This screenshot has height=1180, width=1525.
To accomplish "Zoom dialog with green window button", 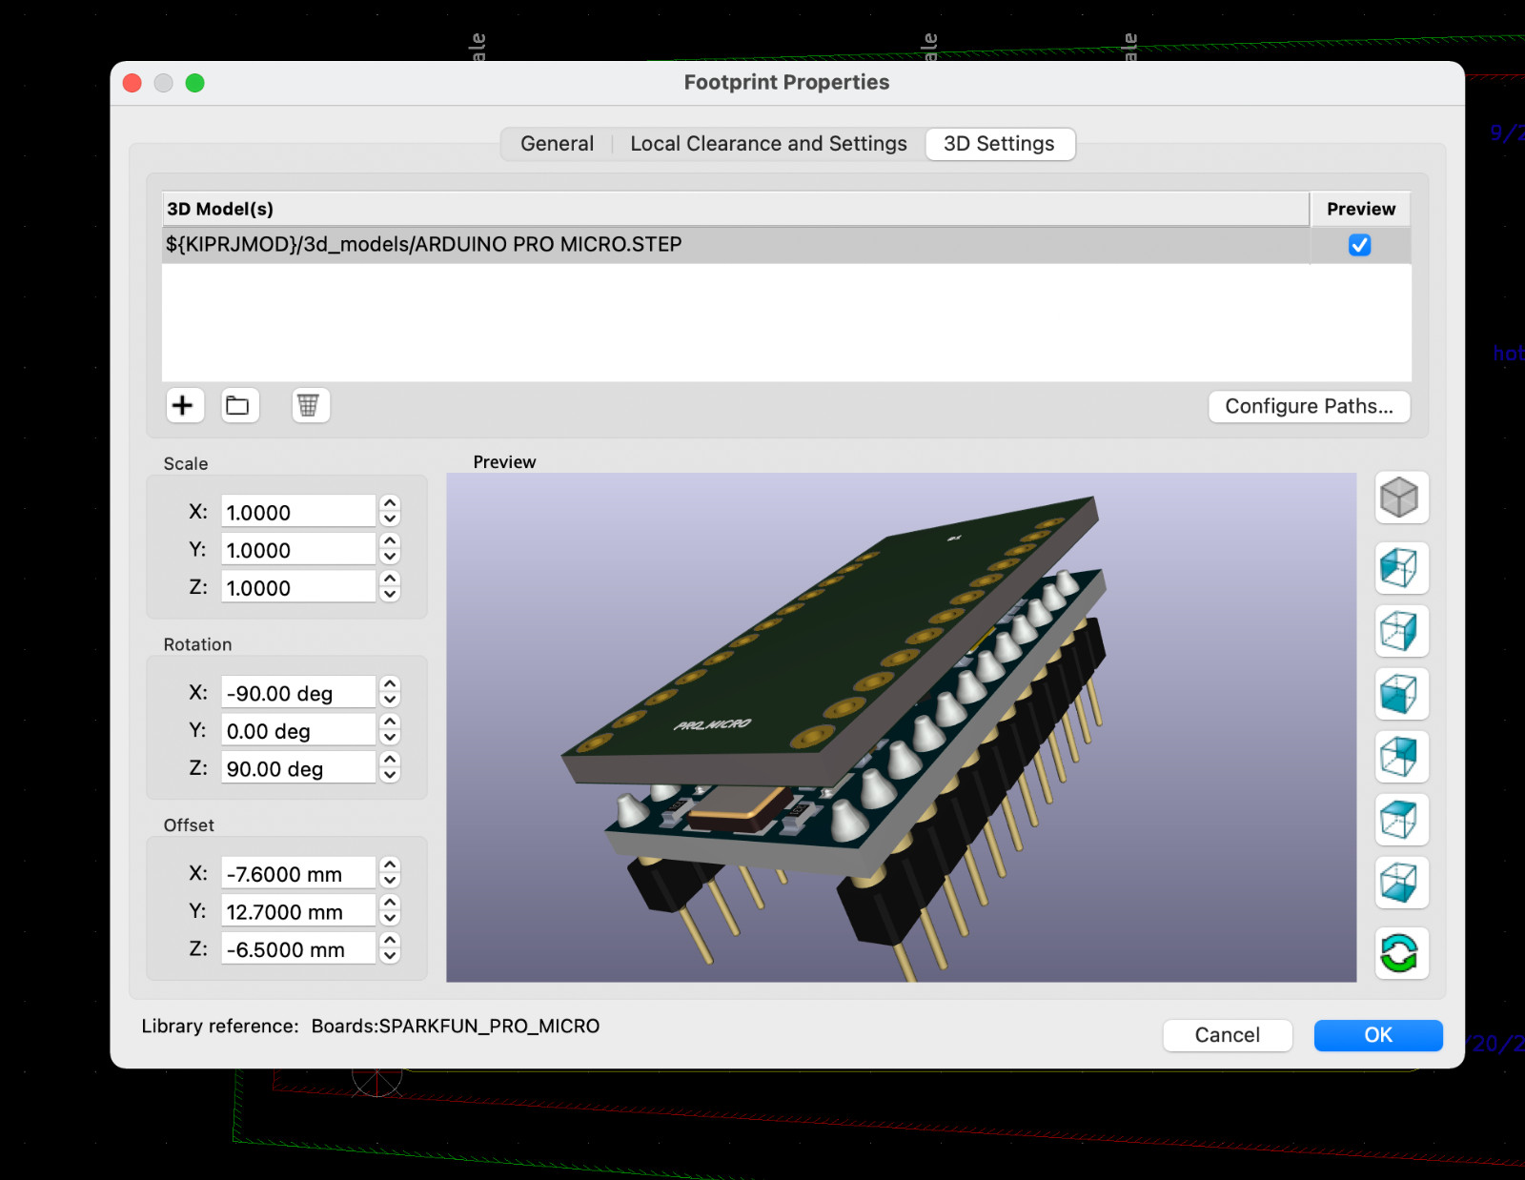I will click(x=194, y=83).
